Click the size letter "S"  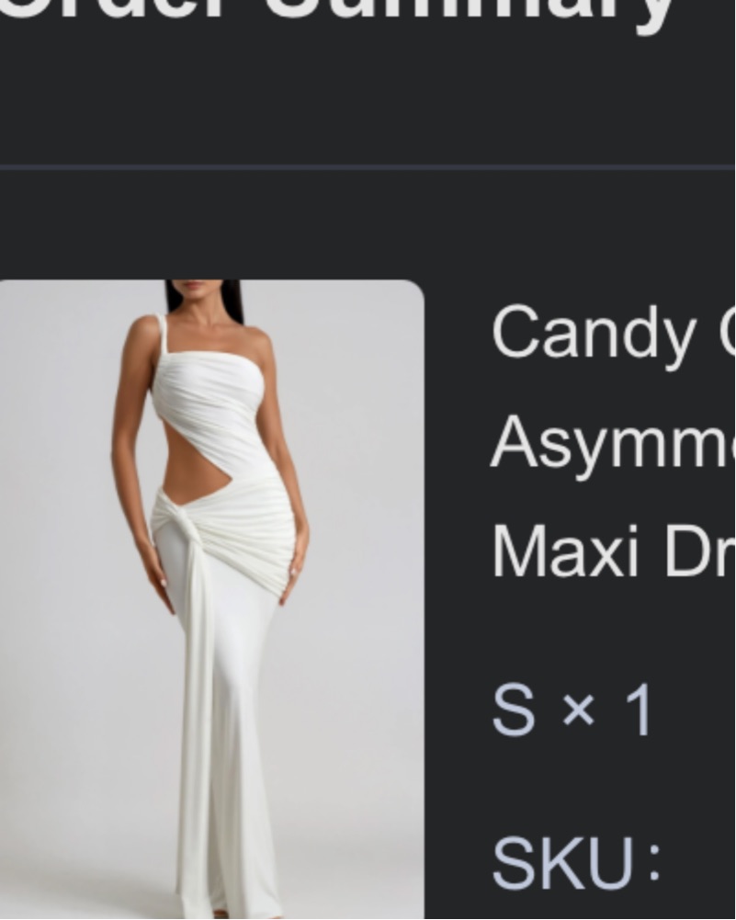tap(514, 710)
